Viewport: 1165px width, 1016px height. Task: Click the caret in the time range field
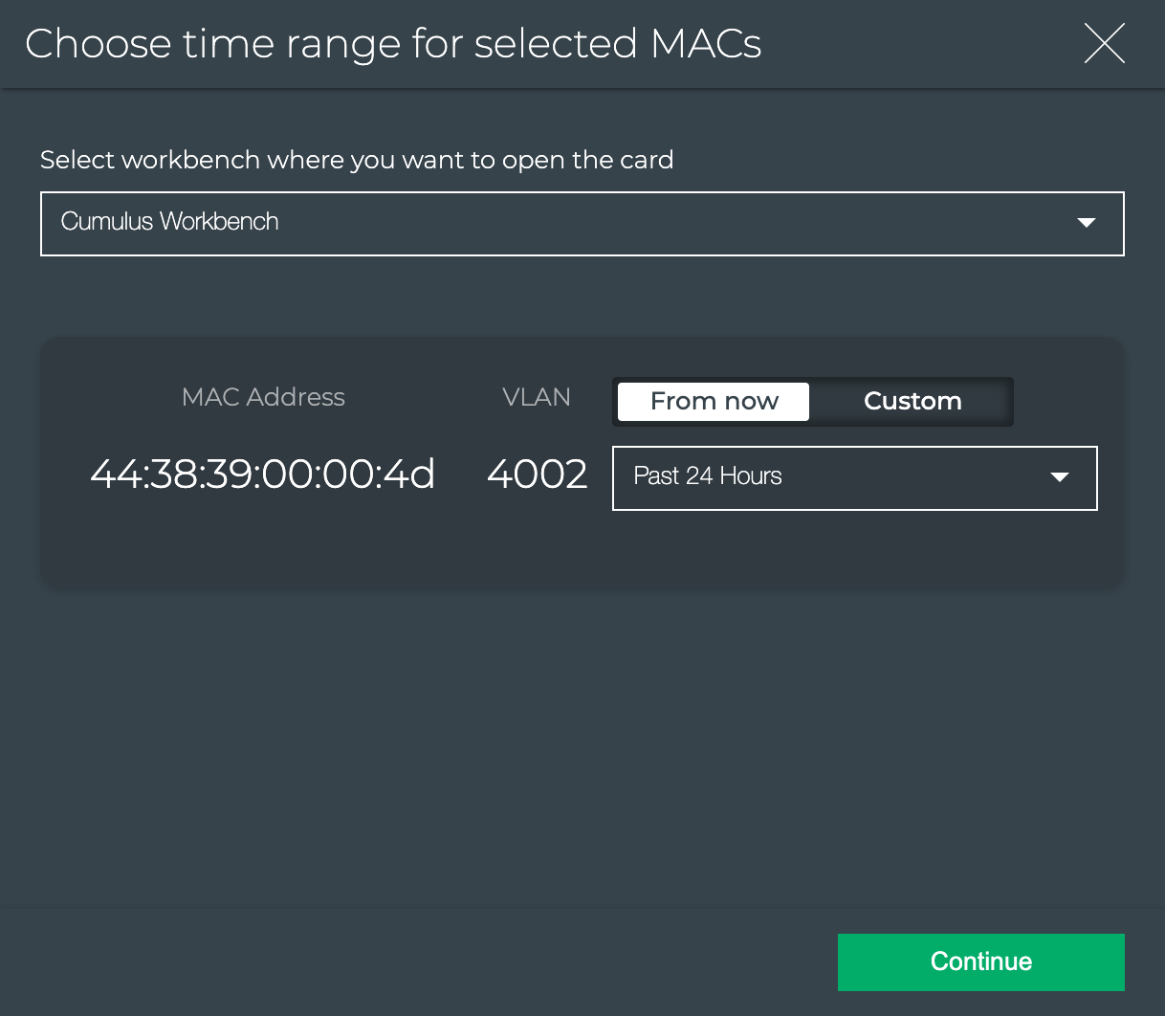coord(1059,477)
